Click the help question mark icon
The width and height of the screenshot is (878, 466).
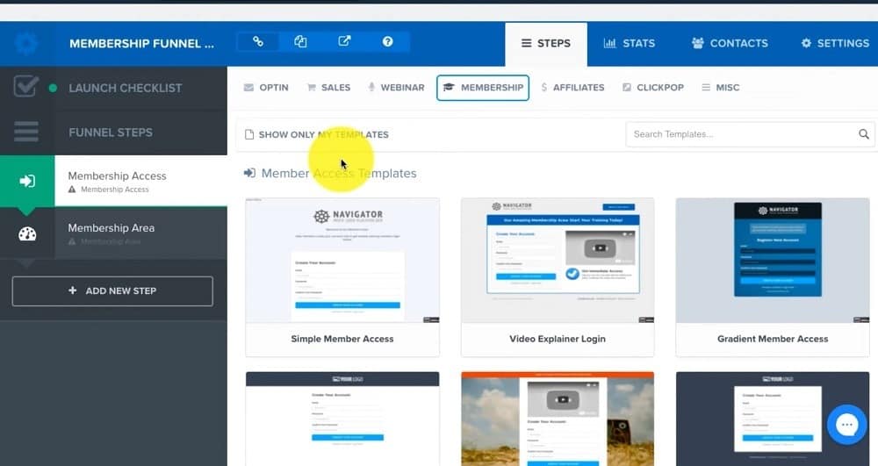(387, 41)
